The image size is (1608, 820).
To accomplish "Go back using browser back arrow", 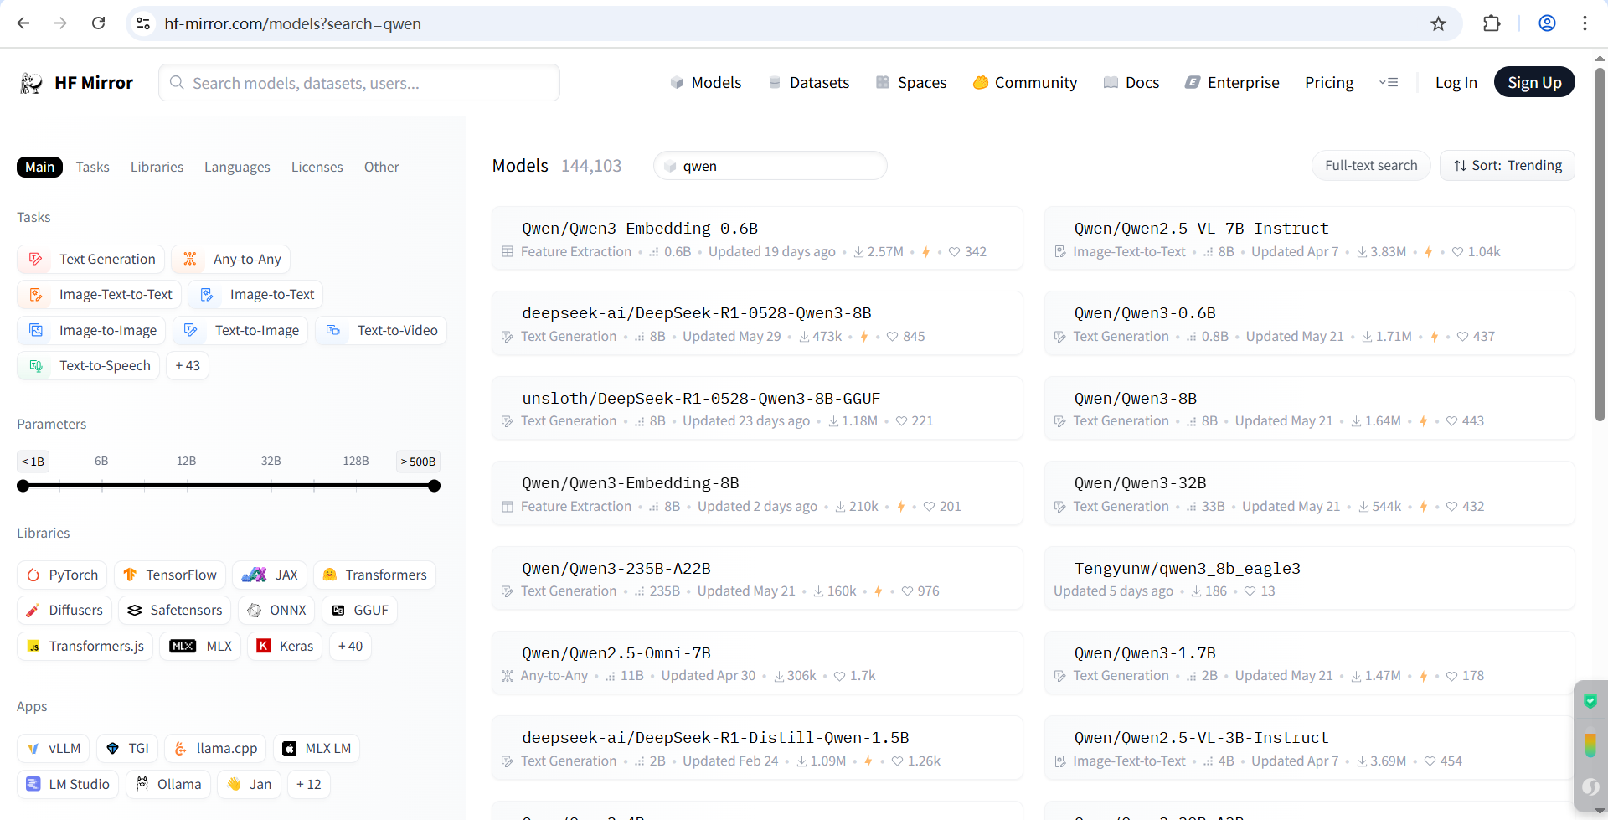I will click(23, 23).
